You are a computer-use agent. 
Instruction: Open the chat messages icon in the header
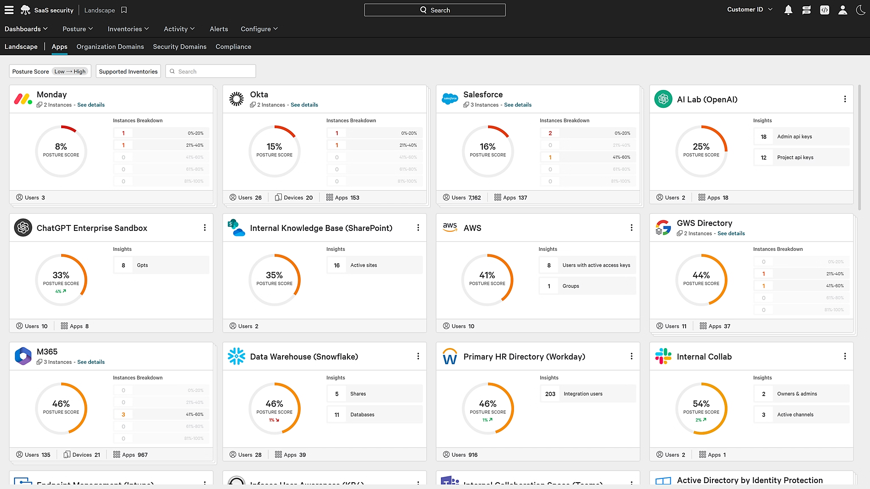tap(807, 10)
